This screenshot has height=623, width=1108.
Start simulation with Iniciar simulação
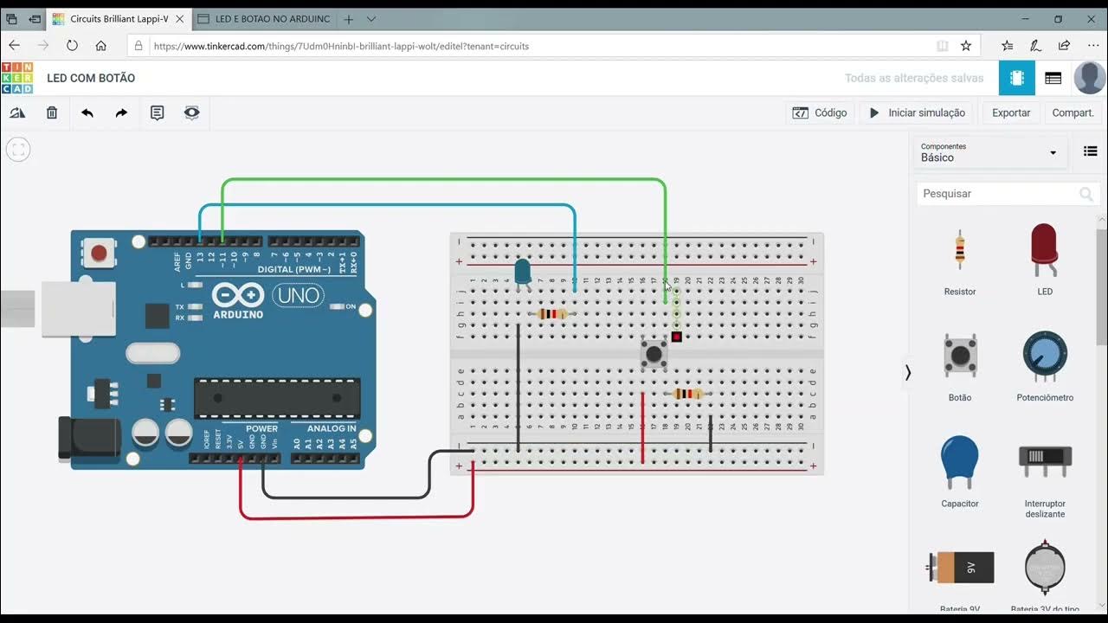click(917, 112)
